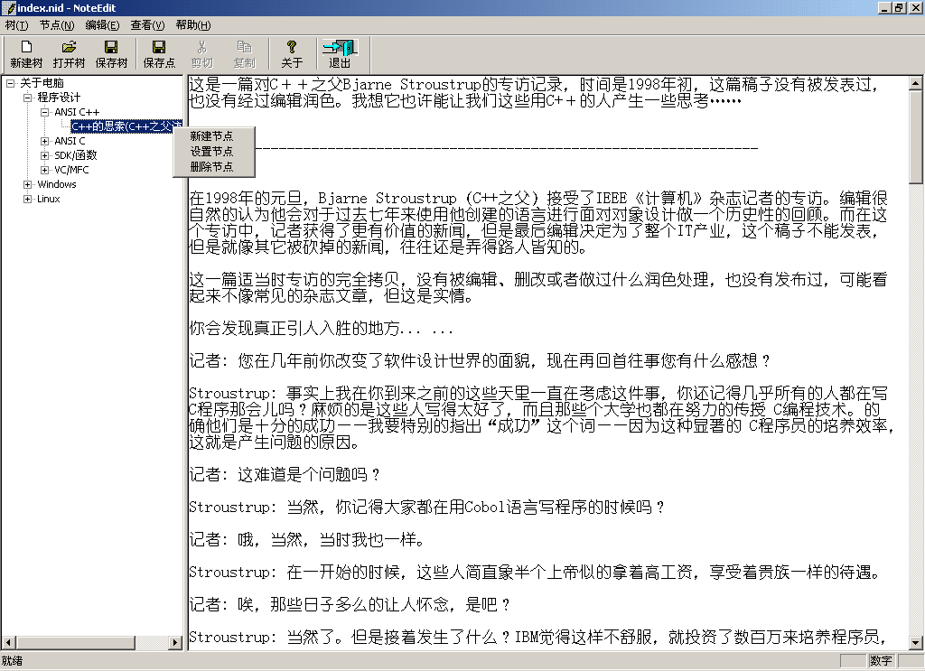The height and width of the screenshot is (671, 925).
Task: Click the 剪切 (Cut) scissors icon
Action: 201,47
